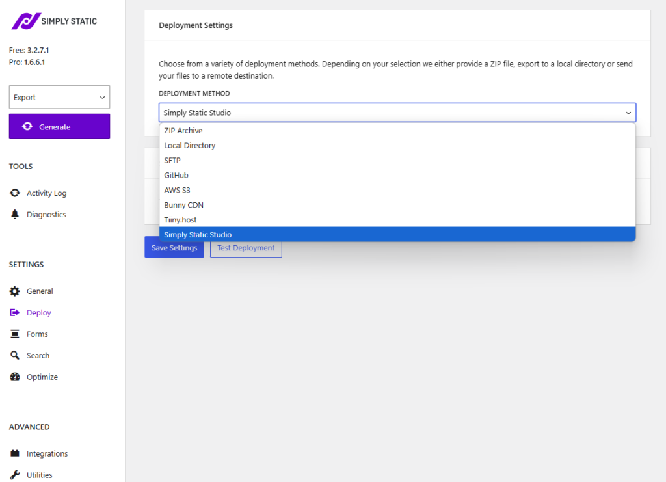Viewport: 666px width, 482px height.
Task: Click the SETTINGS section heading
Action: tap(26, 265)
